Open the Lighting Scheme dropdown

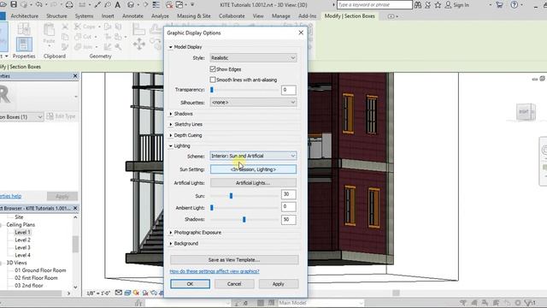253,156
